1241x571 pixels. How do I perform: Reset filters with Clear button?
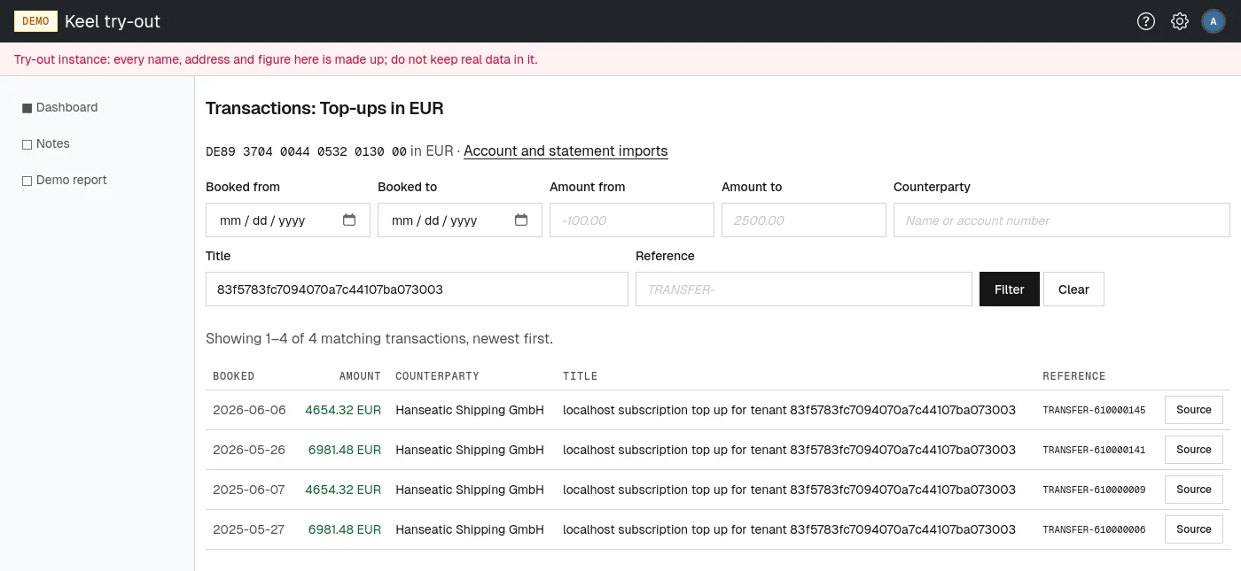click(x=1073, y=289)
